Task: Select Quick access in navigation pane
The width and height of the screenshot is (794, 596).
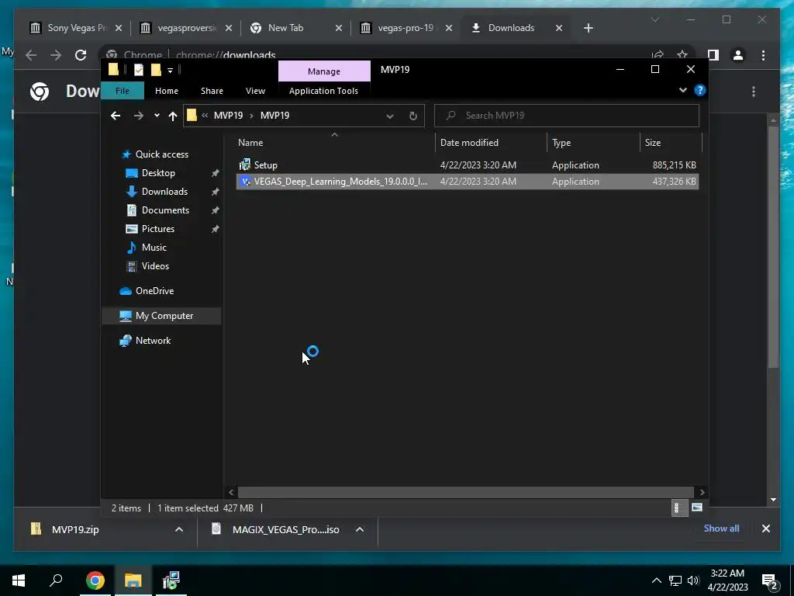Action: tap(161, 154)
